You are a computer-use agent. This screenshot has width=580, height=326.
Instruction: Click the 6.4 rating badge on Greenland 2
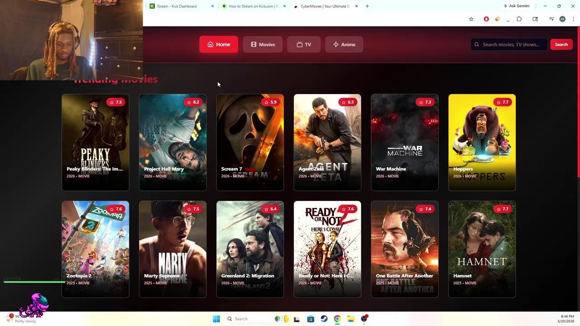coord(271,209)
